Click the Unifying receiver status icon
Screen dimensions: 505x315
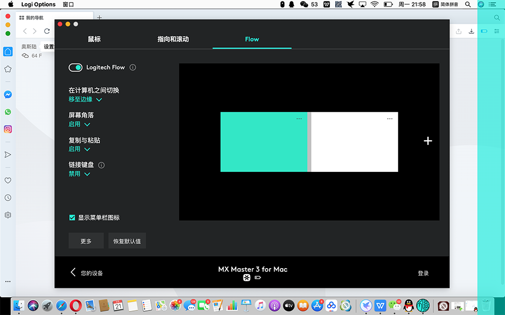pos(247,278)
